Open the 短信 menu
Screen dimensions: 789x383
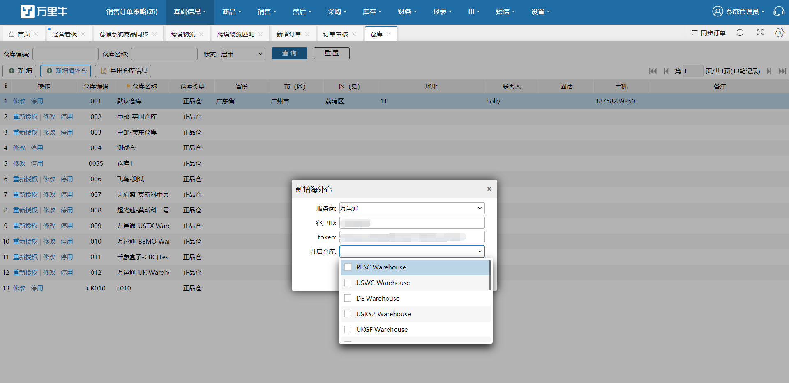(505, 12)
